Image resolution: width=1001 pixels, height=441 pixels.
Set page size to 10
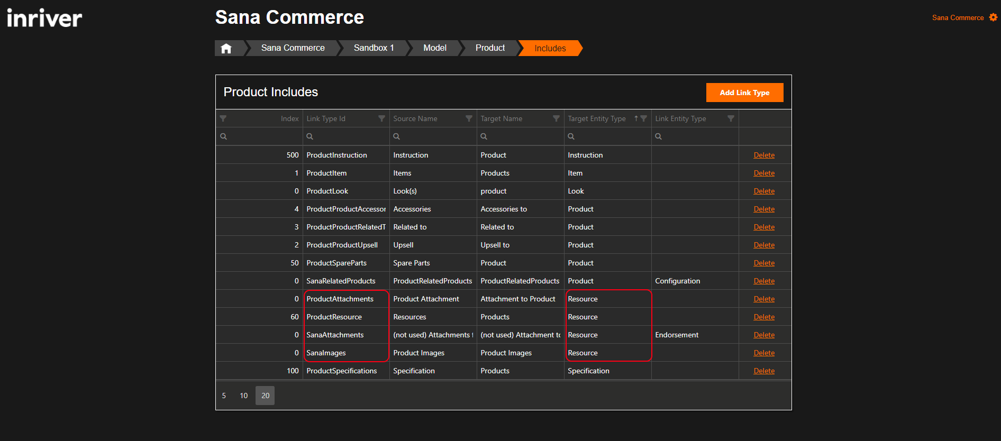click(244, 396)
